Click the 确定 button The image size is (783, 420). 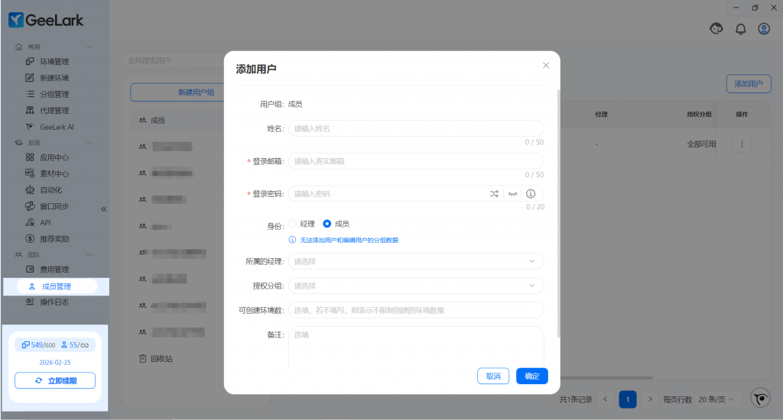tap(532, 376)
